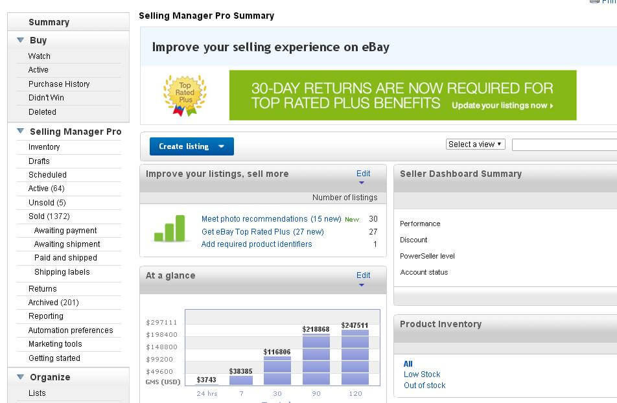Click Edit in the At a glance panel
617x403 pixels.
[363, 275]
